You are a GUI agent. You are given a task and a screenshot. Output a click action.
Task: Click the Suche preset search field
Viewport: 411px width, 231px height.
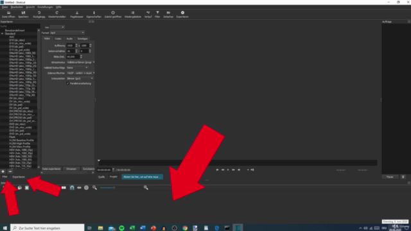click(x=20, y=26)
